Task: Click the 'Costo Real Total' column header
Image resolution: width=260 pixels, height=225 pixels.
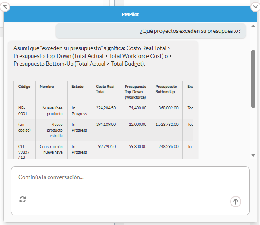Action: [103, 89]
